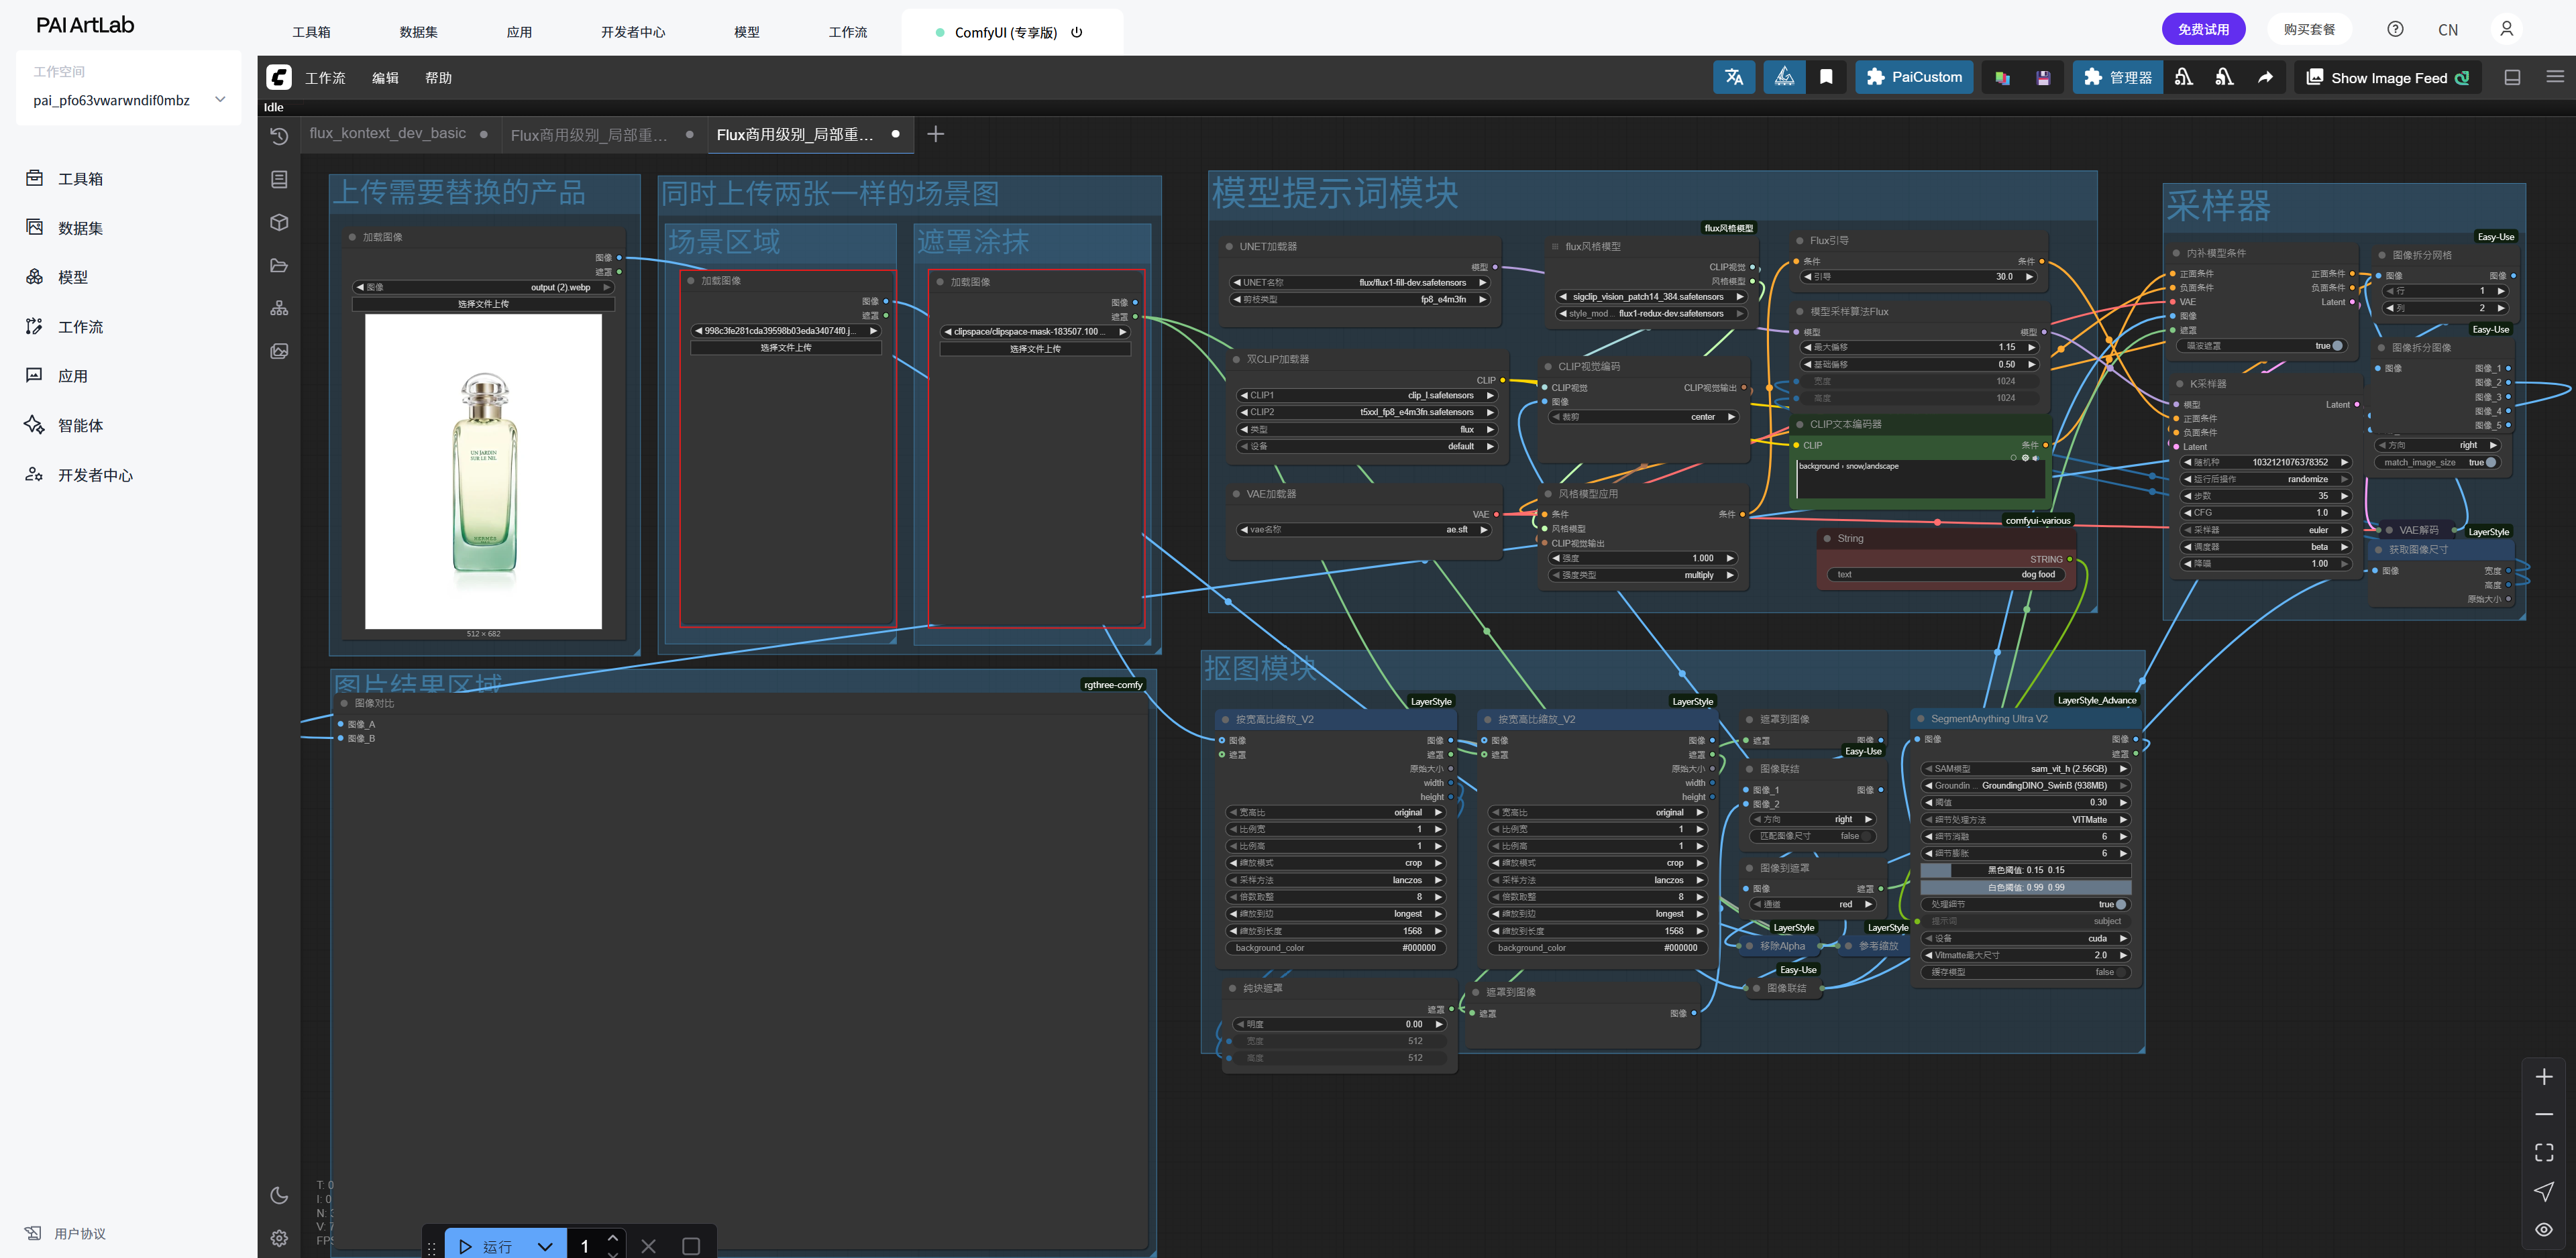Open the 编辑 menu

pos(385,78)
